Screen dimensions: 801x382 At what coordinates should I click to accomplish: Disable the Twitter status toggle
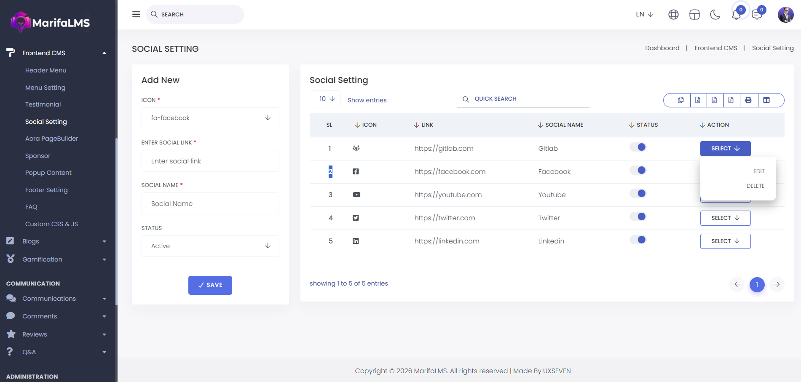(x=638, y=217)
